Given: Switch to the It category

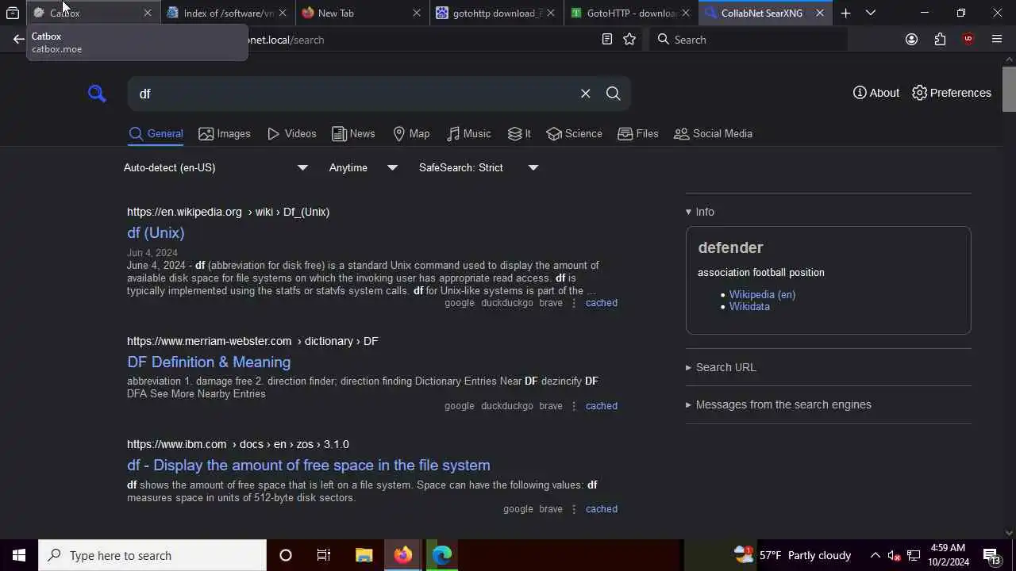Looking at the screenshot, I should 519,133.
